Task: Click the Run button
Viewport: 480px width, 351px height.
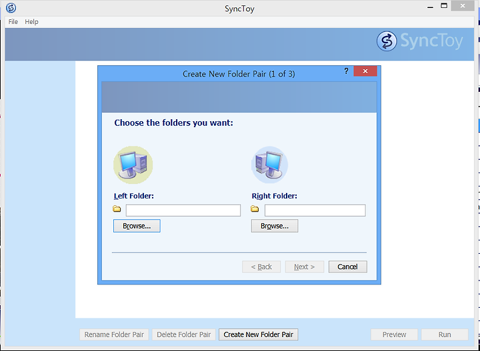Action: point(445,334)
